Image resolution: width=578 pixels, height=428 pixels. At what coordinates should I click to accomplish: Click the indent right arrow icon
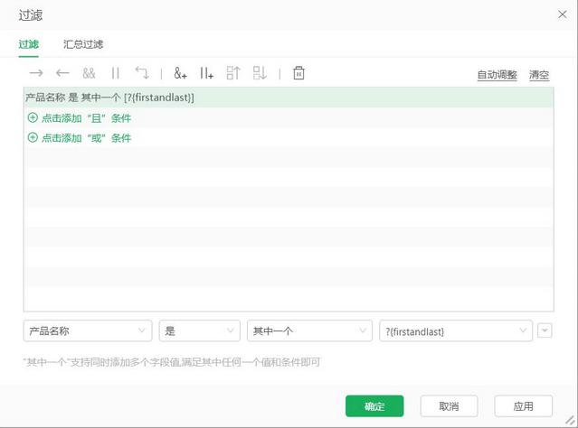point(36,73)
